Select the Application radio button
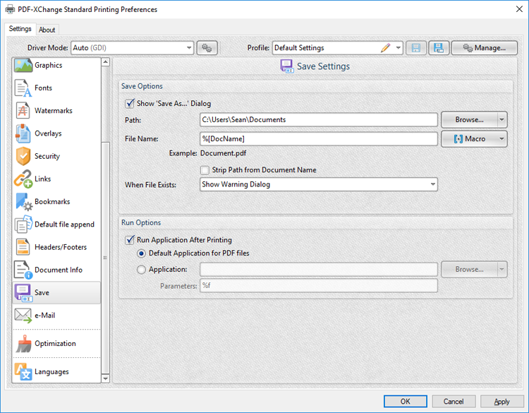The height and width of the screenshot is (413, 529). (142, 269)
